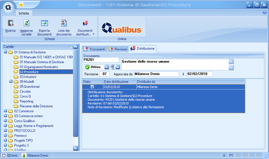
Task: Open Lista tipi documento
Action: click(64, 24)
